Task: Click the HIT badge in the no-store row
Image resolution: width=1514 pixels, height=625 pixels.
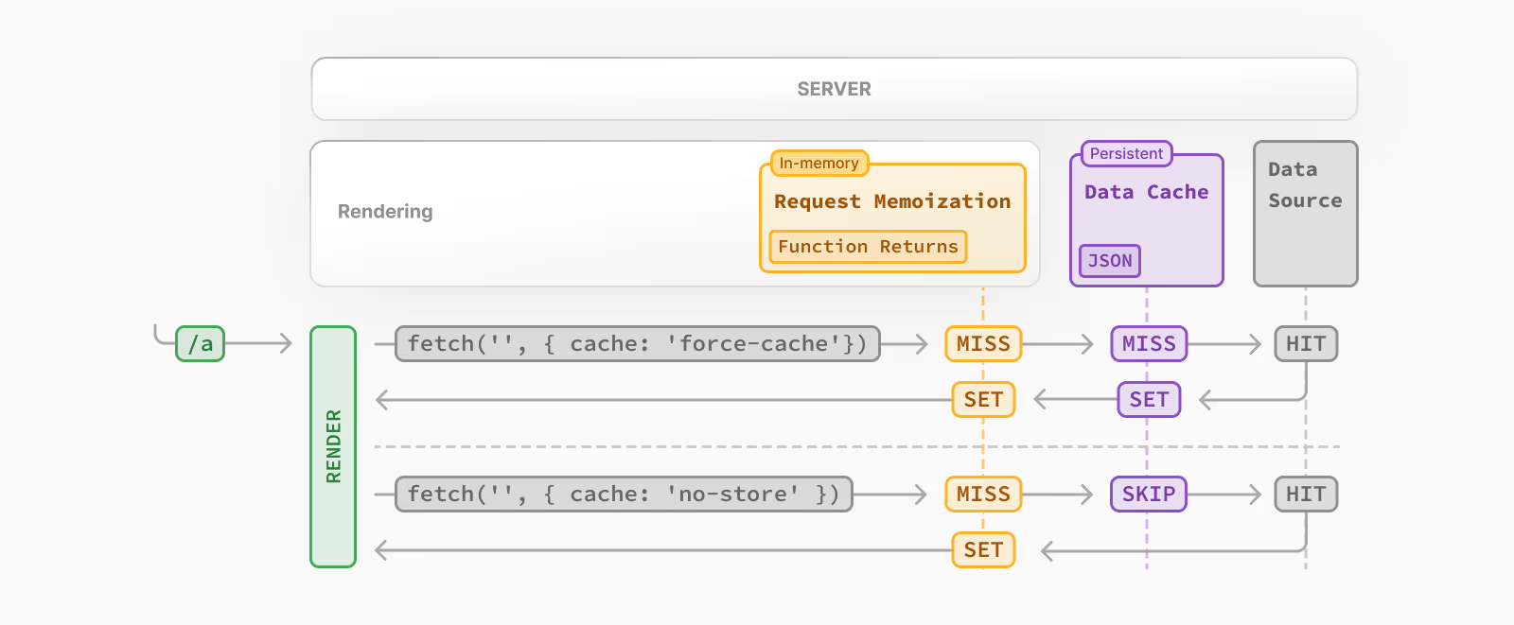Action: [x=1306, y=495]
